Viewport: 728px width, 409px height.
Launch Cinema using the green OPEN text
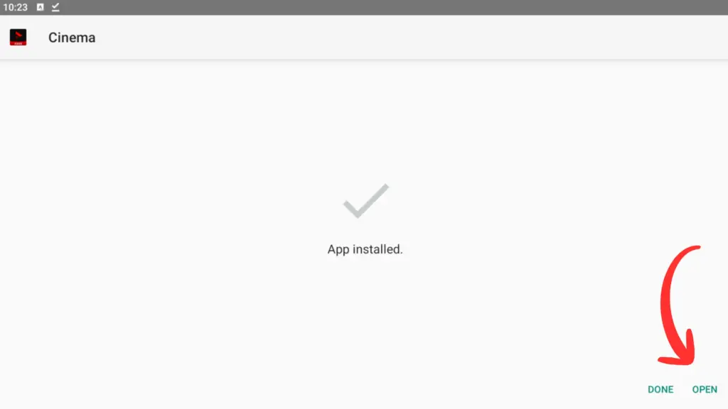coord(705,390)
